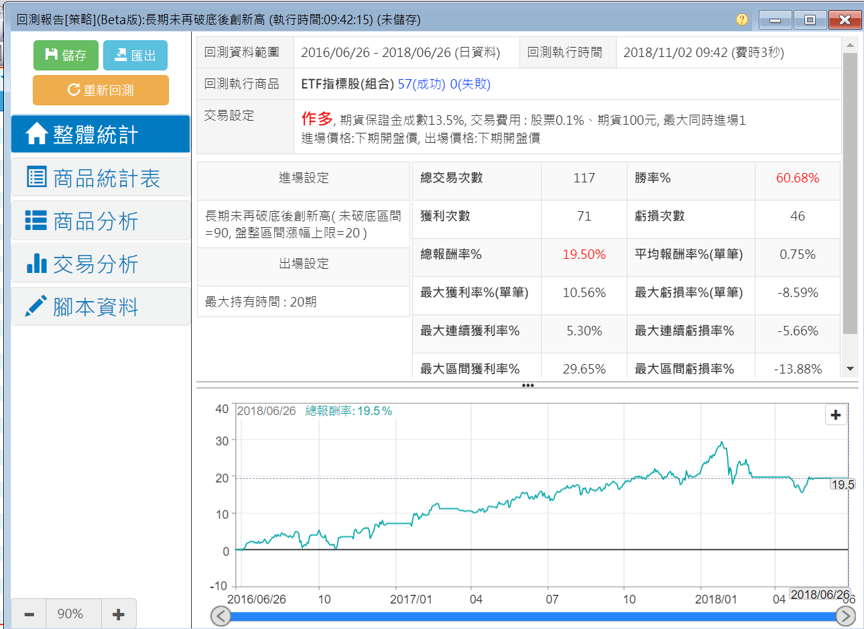864x629 pixels.
Task: Export report using the 匯出 button
Action: tap(135, 55)
